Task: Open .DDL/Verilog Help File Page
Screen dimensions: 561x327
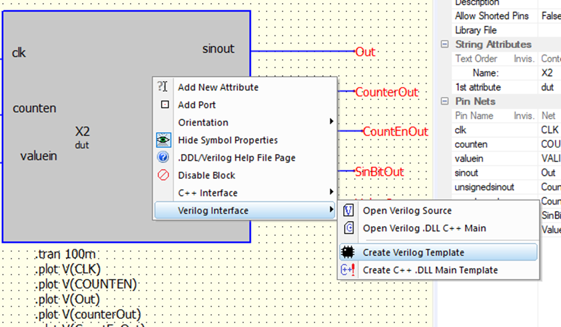Action: pos(245,157)
